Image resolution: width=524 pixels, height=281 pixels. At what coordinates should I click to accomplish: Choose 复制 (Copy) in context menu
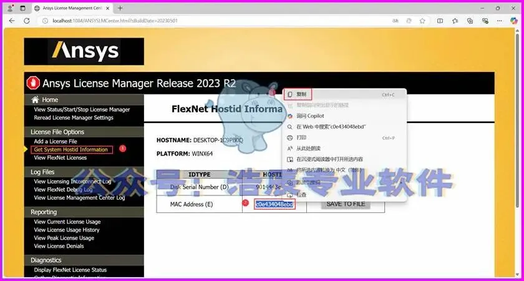point(344,95)
